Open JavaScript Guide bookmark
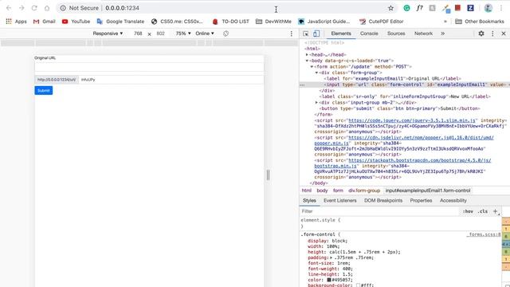 [324, 22]
